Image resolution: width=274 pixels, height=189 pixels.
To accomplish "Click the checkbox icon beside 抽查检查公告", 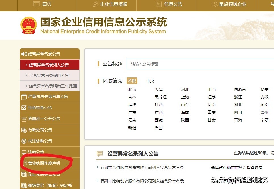I will point(24,108).
